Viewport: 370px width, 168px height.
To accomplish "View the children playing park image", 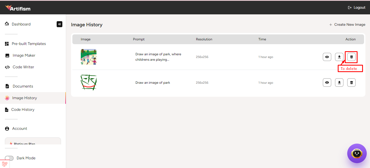I will coord(327,57).
